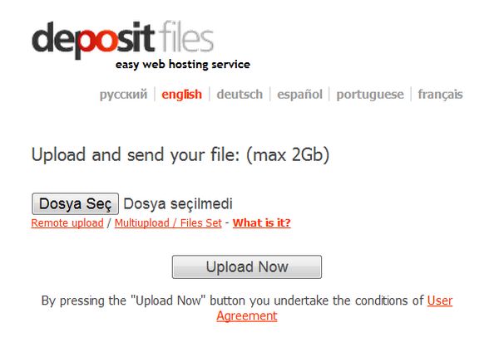499x347 pixels.
Task: Click the 'By pressing the' disclaimer text
Action: tap(84, 301)
